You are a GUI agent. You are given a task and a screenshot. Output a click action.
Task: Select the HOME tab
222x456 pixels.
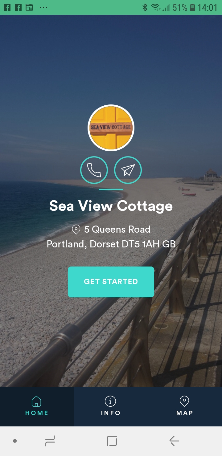37,406
